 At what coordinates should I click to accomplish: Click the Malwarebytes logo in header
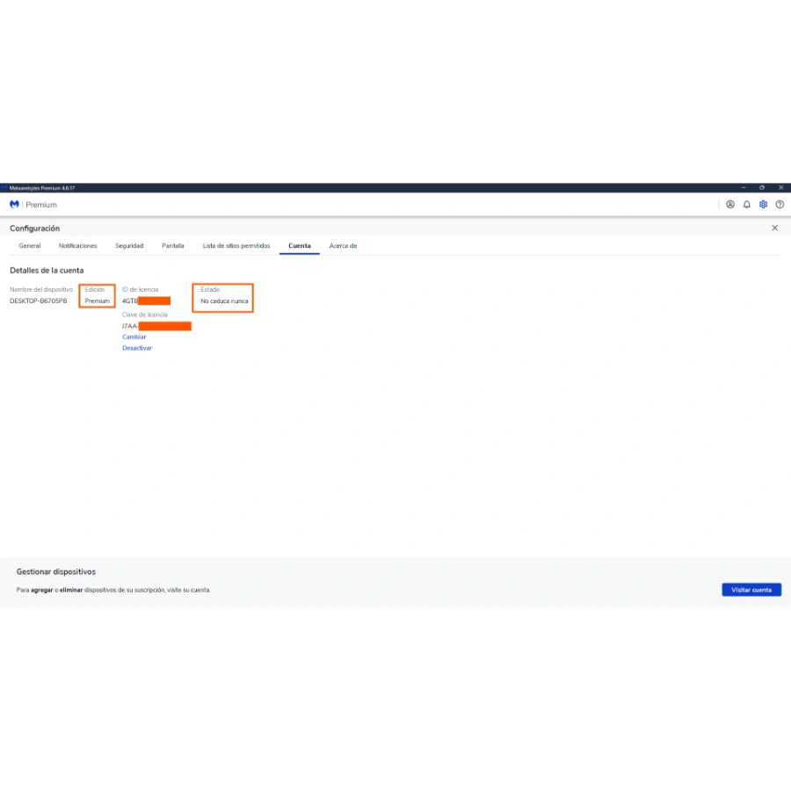pyautogui.click(x=14, y=204)
